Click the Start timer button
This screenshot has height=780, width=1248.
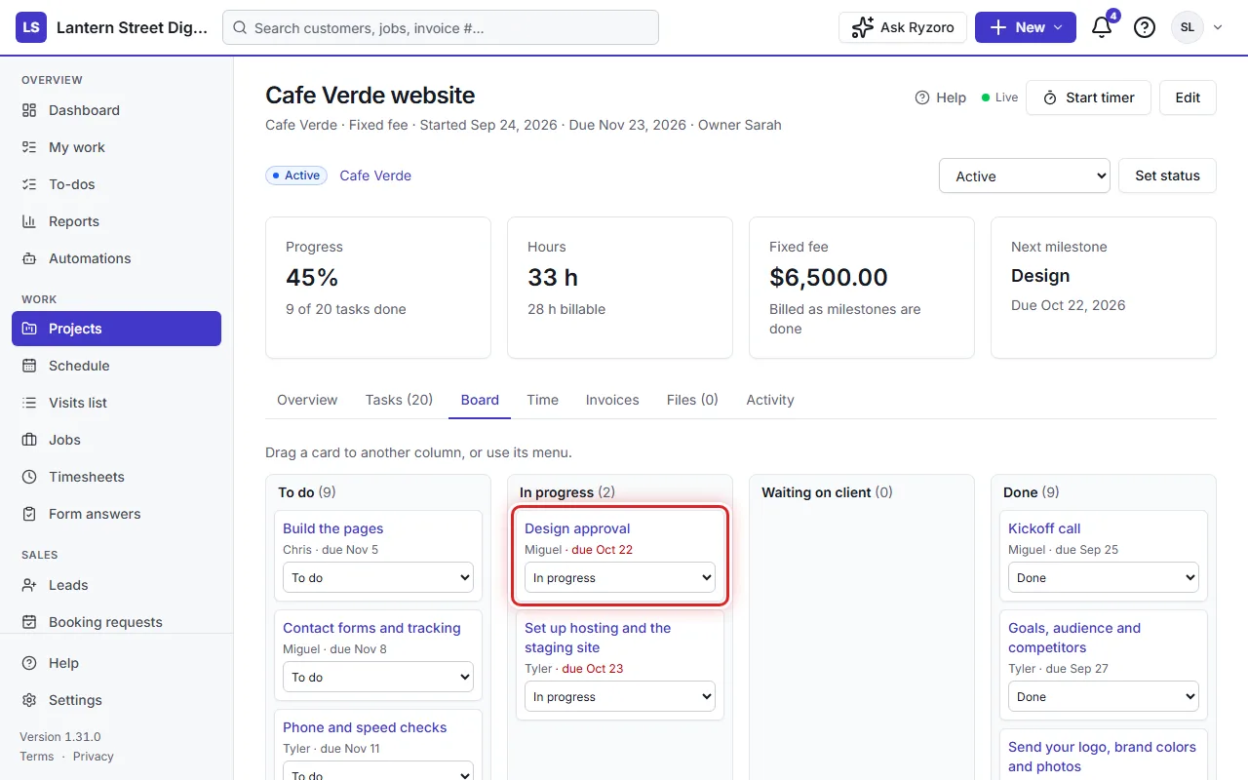coord(1088,97)
